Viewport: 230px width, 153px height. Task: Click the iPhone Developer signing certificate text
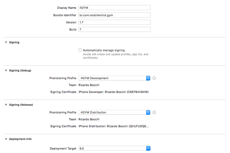[113, 92]
